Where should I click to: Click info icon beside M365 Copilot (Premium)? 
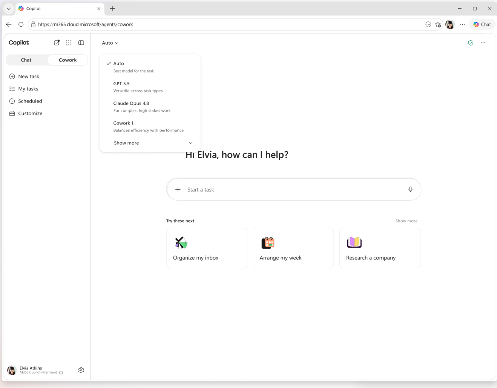[61, 373]
